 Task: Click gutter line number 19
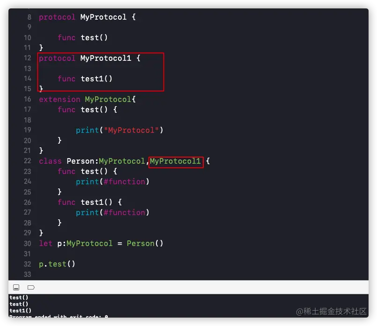click(28, 130)
